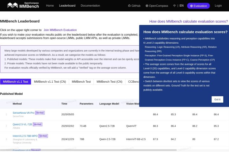Click the Method column header
The image size is (229, 152).
(17, 104)
